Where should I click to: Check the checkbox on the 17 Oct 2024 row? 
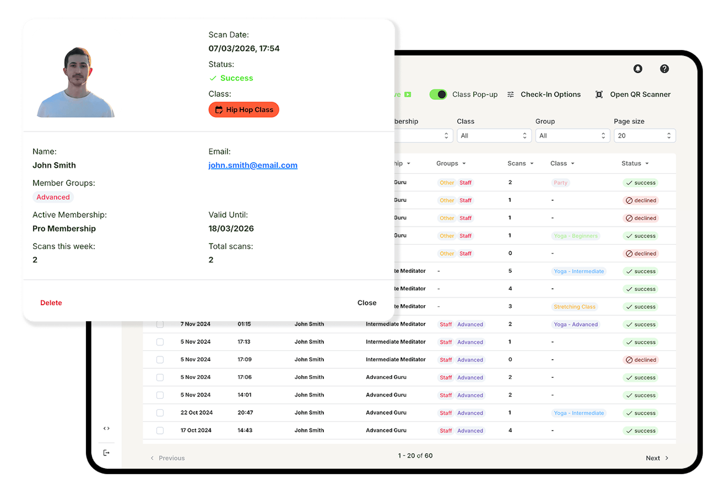click(x=160, y=430)
